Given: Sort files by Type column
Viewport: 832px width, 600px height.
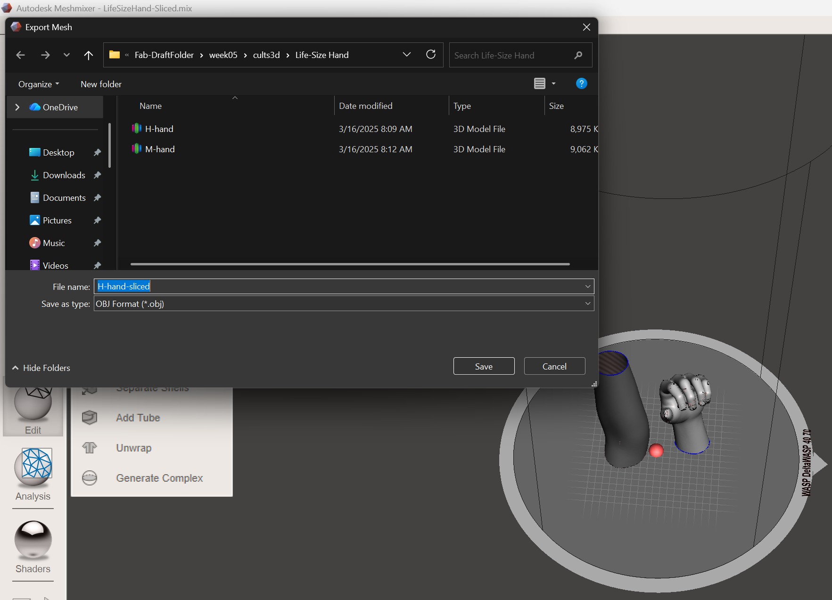Looking at the screenshot, I should pos(462,106).
